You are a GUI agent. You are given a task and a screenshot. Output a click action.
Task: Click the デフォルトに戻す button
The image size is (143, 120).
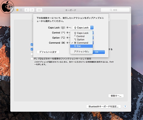(48, 52)
